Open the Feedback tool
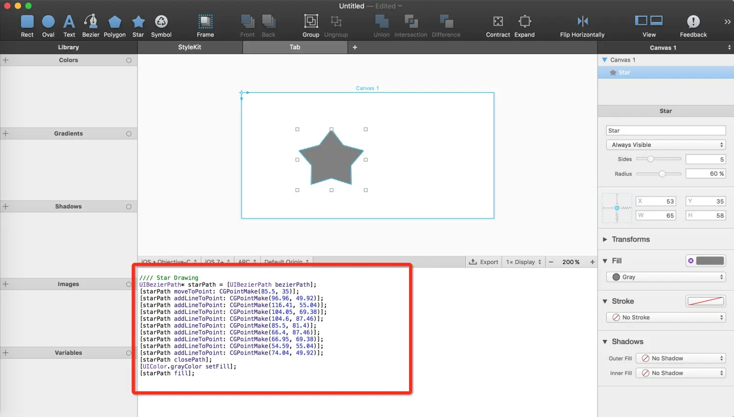 click(693, 26)
